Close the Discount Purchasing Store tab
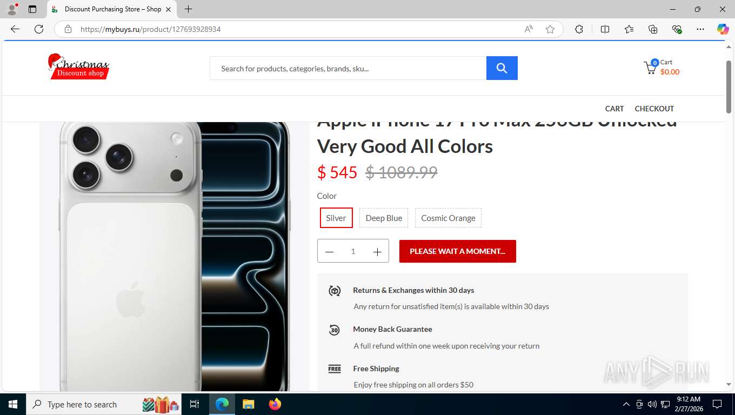Image resolution: width=735 pixels, height=415 pixels. coord(169,9)
